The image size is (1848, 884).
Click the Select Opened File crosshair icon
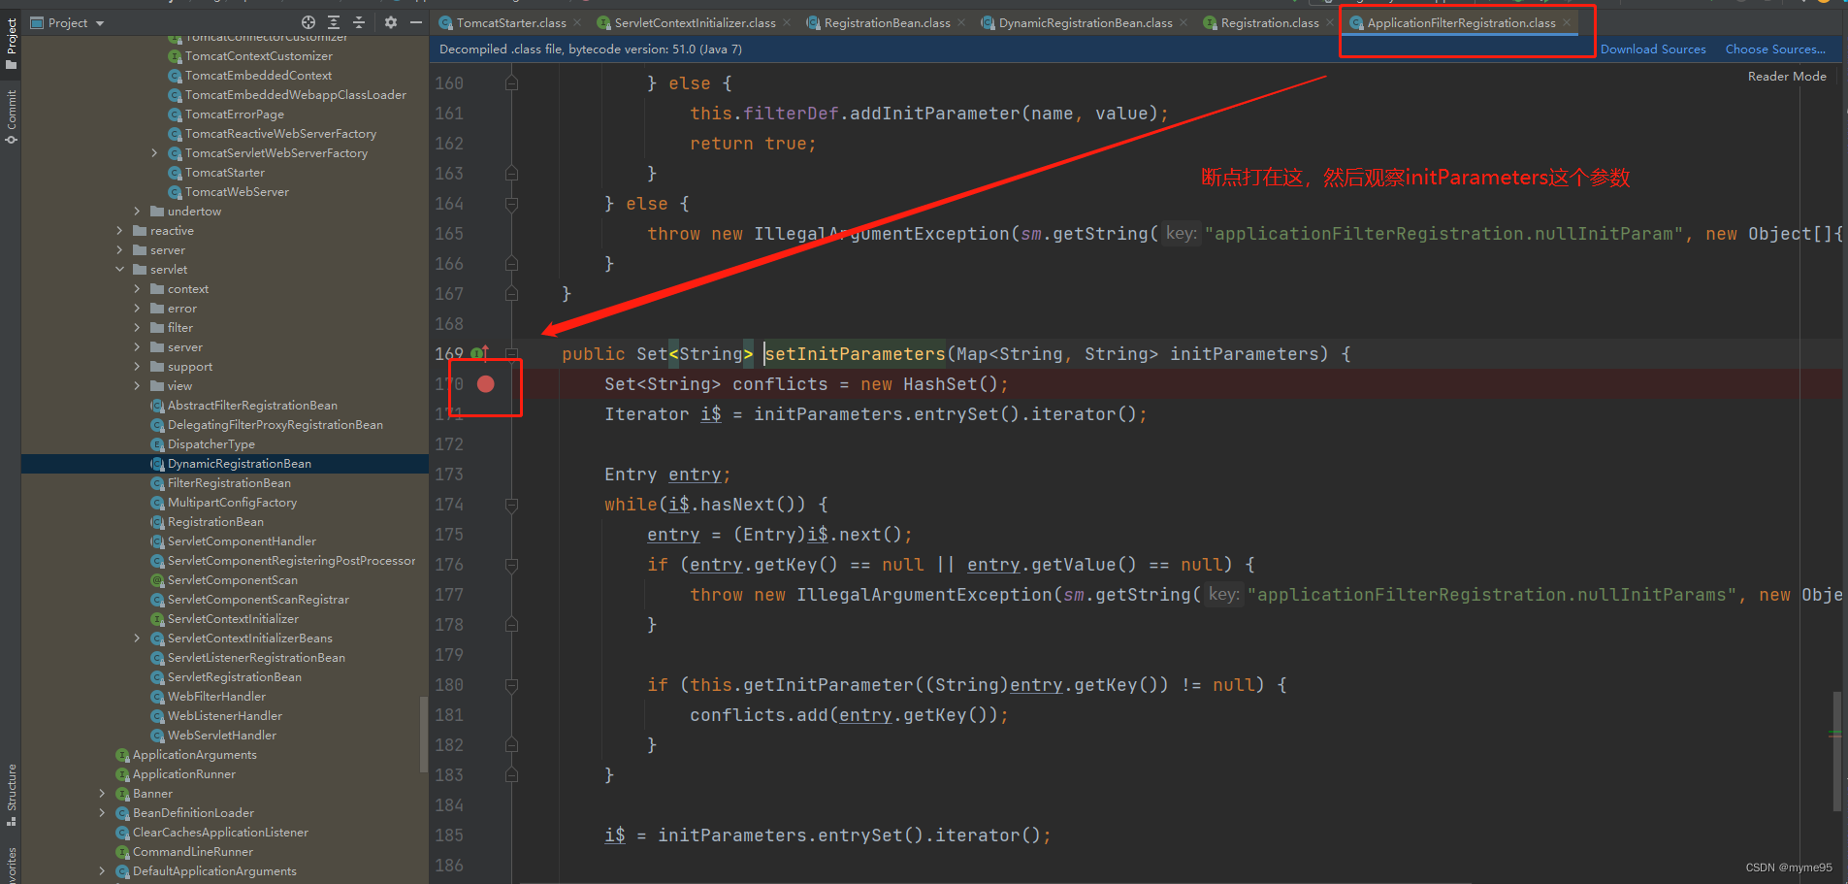tap(308, 21)
